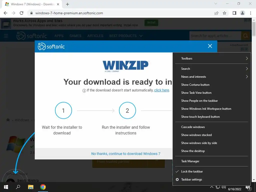Open GAMES in Softonic navigation
This screenshot has width=256, height=192.
click(x=75, y=36)
